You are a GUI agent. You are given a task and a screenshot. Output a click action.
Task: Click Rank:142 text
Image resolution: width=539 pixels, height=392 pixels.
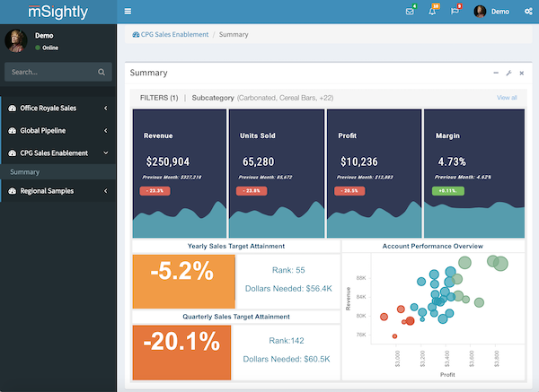pos(287,341)
